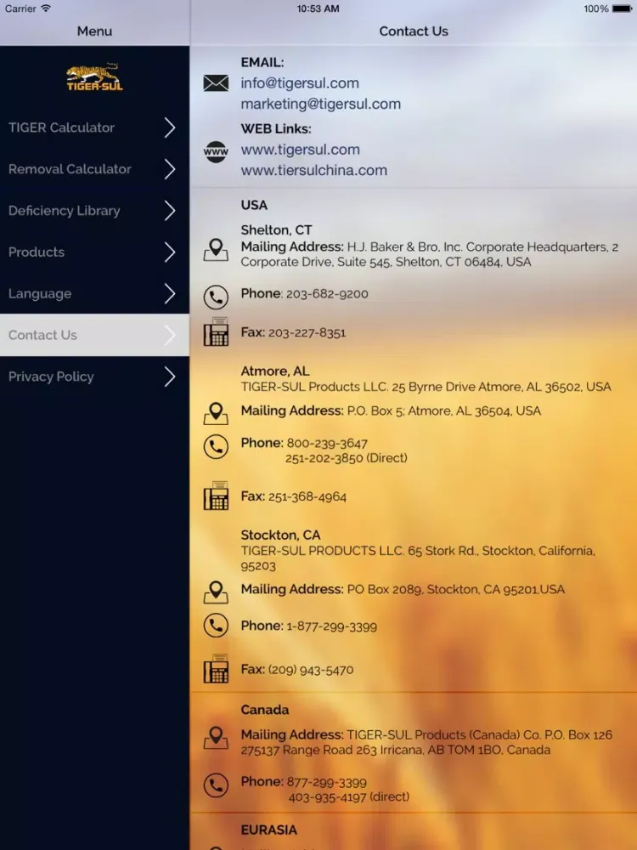Call Shelton phone 203-682-9200

point(327,294)
